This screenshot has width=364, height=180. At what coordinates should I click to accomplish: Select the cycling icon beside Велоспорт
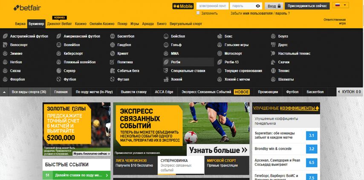click(x=5, y=45)
